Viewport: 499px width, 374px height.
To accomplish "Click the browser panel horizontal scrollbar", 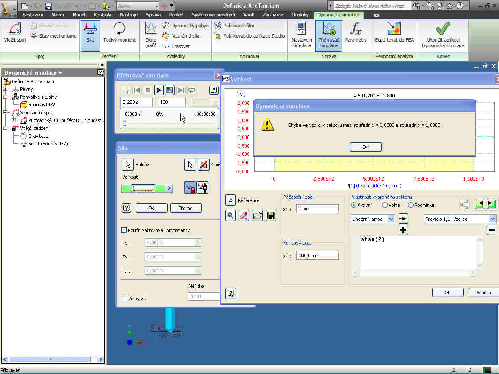I will [x=53, y=359].
